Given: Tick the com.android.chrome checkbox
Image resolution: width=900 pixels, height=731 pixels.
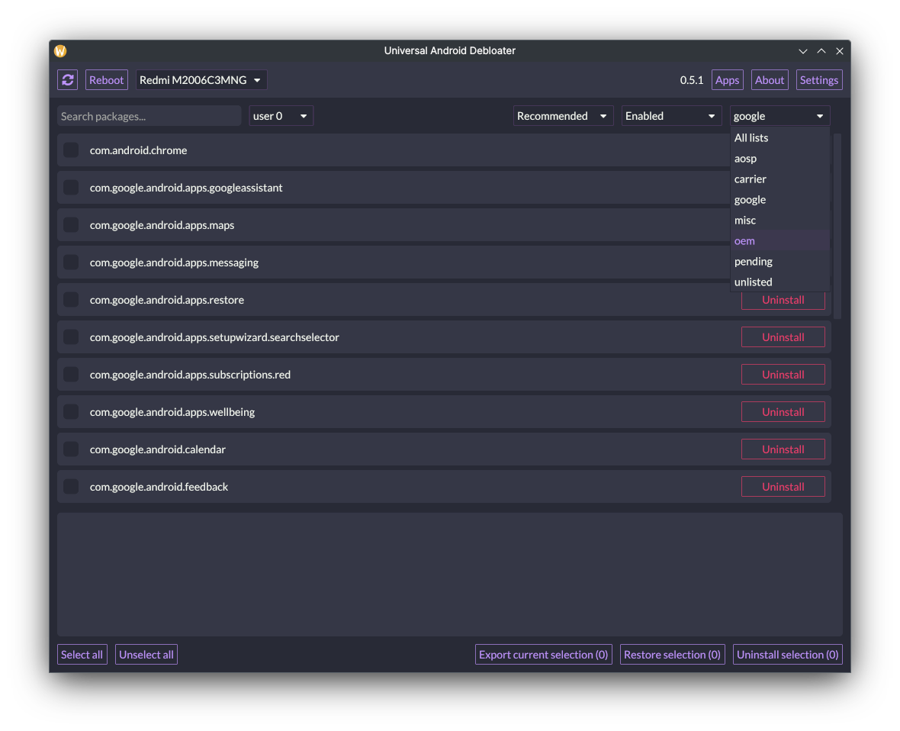Looking at the screenshot, I should point(71,150).
